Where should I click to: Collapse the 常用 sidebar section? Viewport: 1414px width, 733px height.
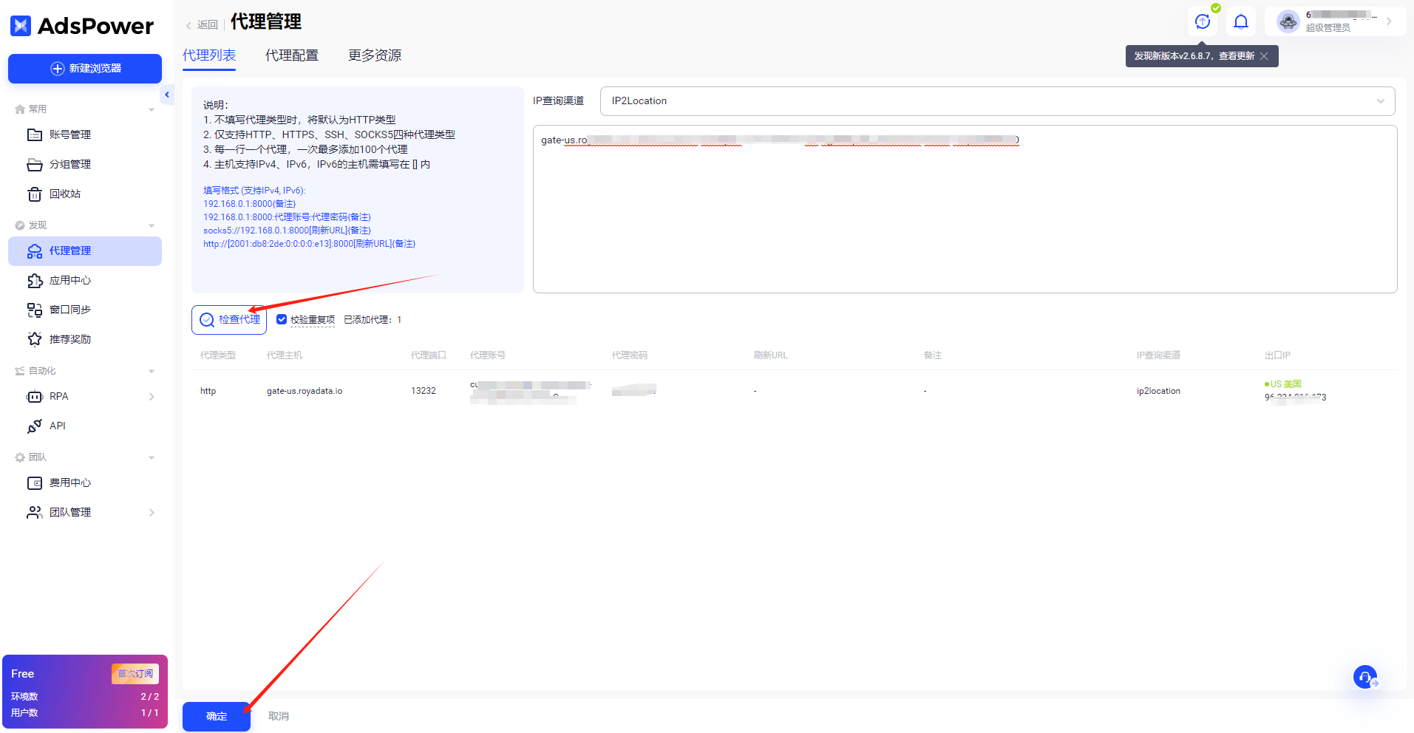pos(152,109)
